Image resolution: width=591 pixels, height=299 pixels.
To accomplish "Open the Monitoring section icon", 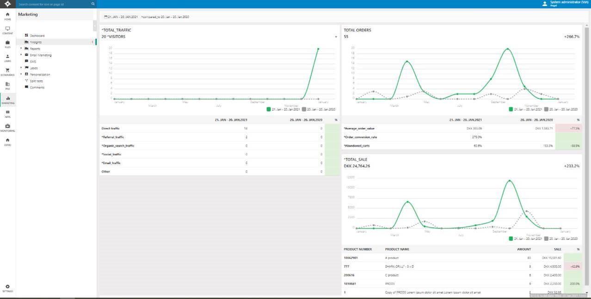I will [x=7, y=127].
